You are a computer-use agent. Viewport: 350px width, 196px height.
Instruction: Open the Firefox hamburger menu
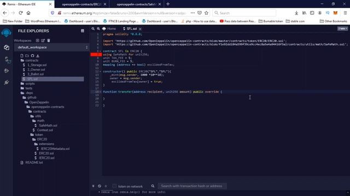[345, 13]
